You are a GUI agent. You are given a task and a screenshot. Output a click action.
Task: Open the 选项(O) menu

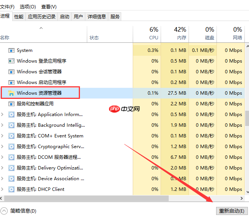coord(28,7)
